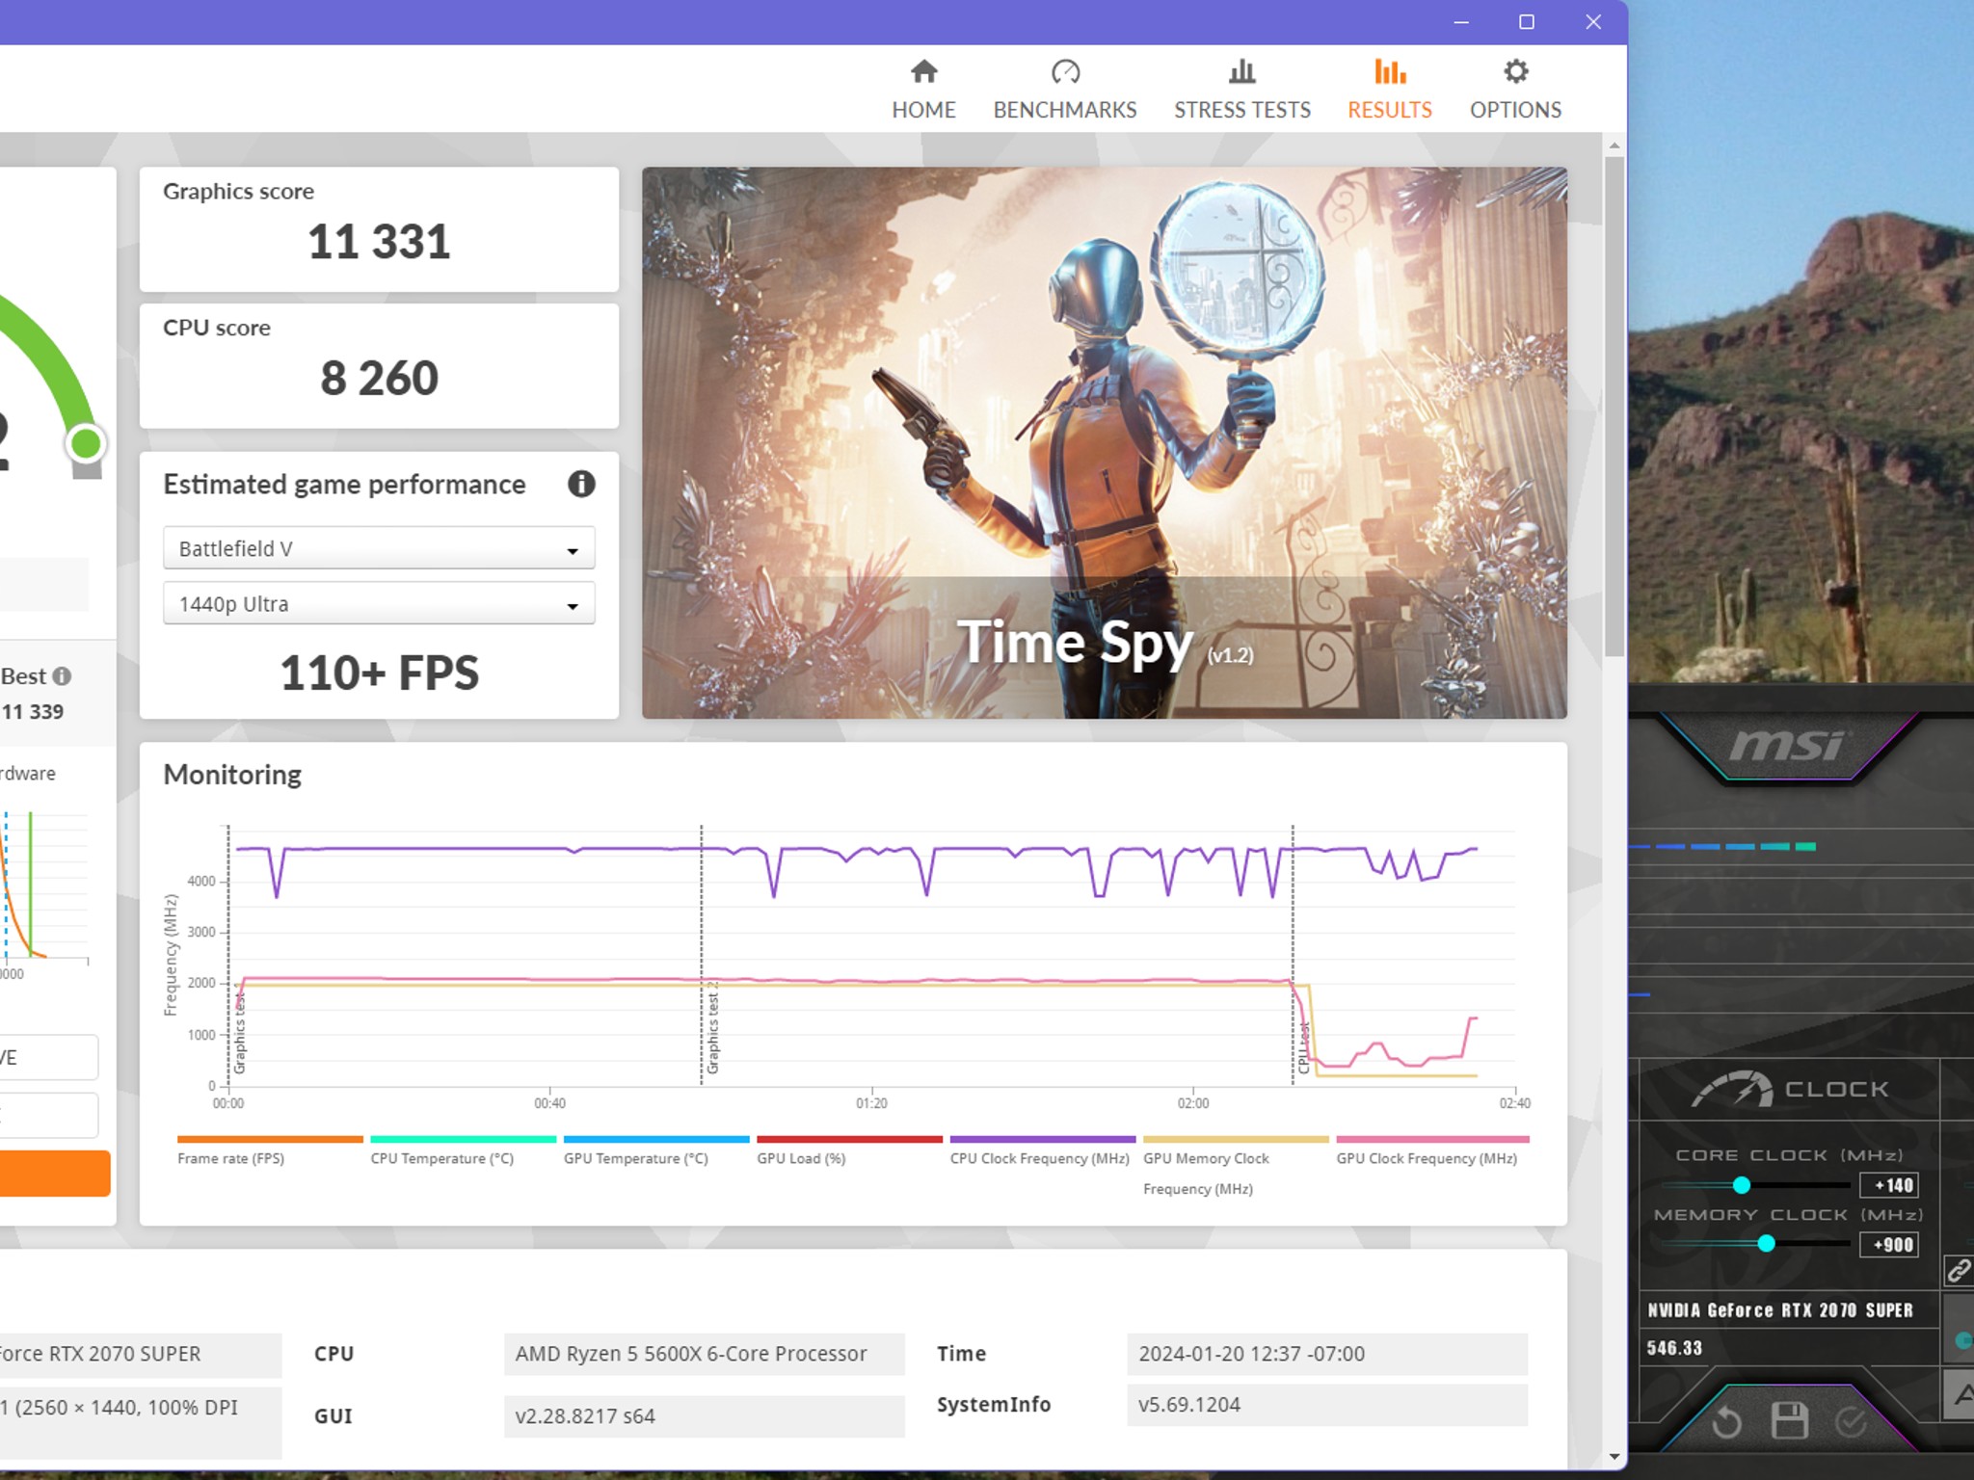Expand the Battlefield V game dropdown
Viewport: 1974px width, 1480px height.
click(x=379, y=548)
